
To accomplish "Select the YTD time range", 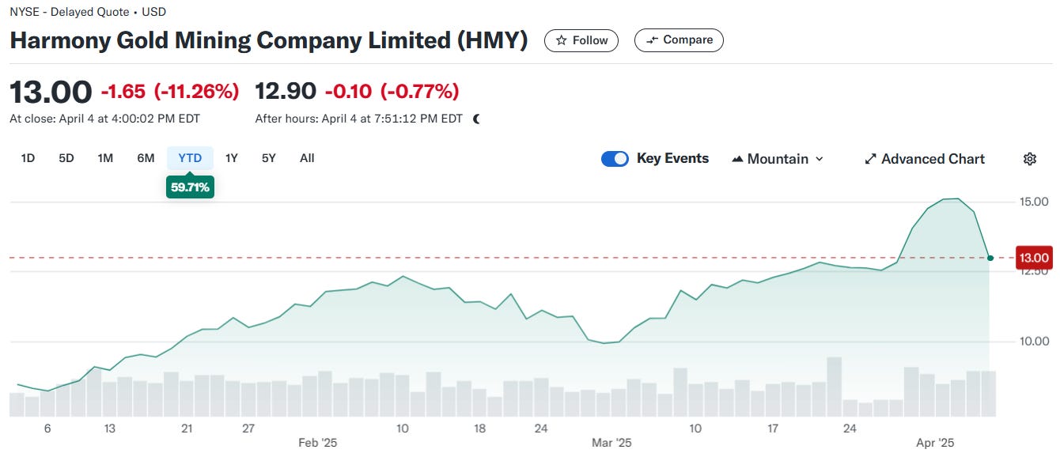I will [x=190, y=158].
